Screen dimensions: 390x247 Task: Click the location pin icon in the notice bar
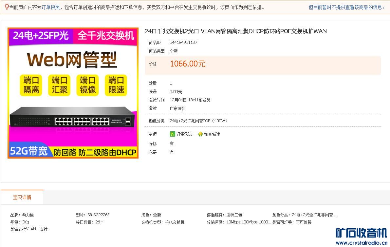[7, 7]
